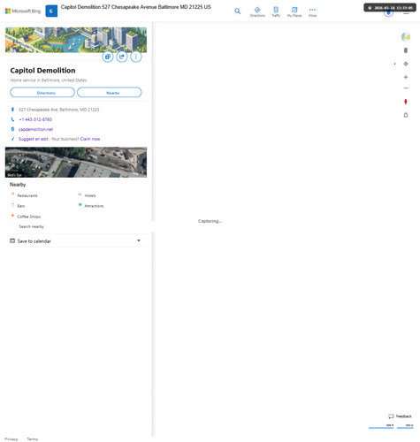Open the More menu in toolbar

click(x=312, y=12)
